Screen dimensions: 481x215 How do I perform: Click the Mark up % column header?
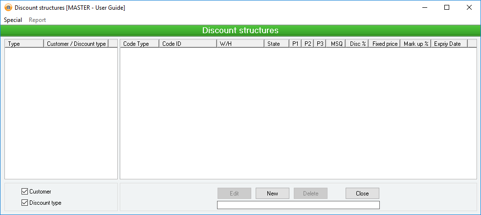(x=415, y=44)
